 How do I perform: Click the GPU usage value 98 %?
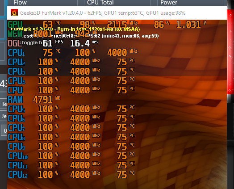pyautogui.click(x=88, y=24)
